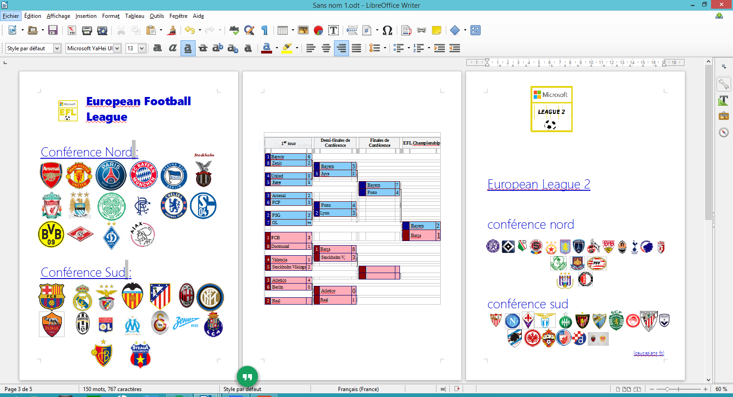Viewport: 733px width, 397px height.
Task: Insert a yellow comment note
Action: tap(437, 31)
